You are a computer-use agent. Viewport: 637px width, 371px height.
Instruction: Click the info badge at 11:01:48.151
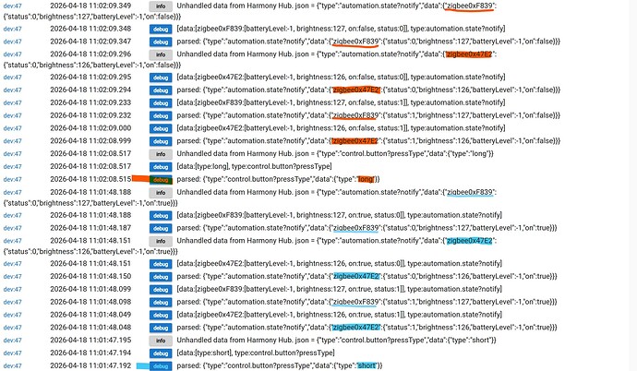(x=161, y=241)
